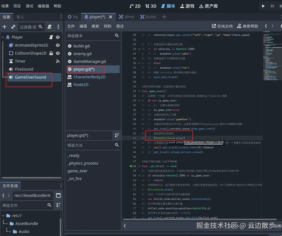Screen dimensions: 282x236
Task: Open CharacterBody2D class docs
Action: (x=93, y=77)
